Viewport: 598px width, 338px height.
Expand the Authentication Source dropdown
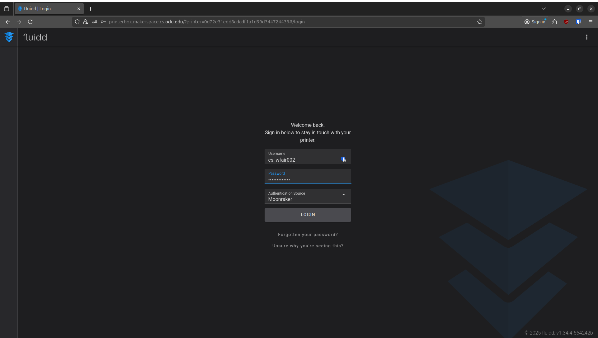point(343,195)
